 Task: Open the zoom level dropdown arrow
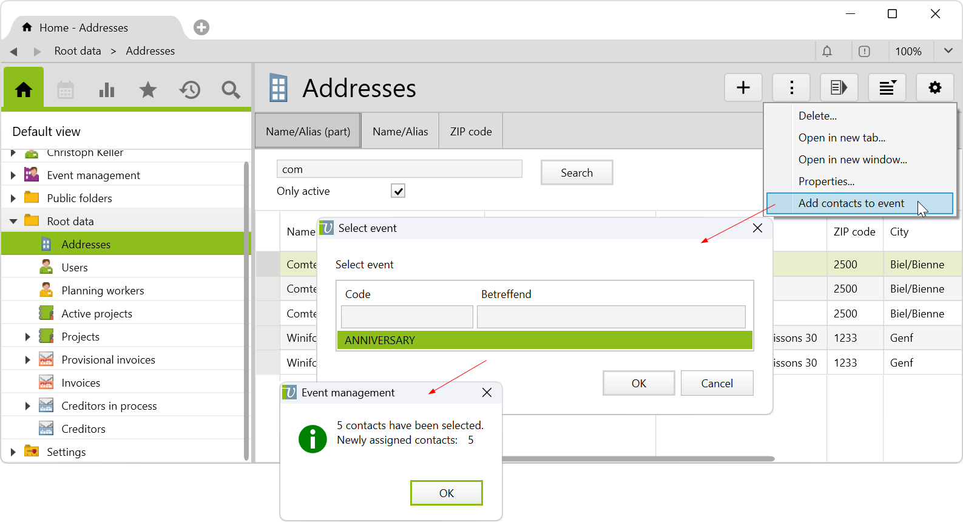[x=948, y=51]
